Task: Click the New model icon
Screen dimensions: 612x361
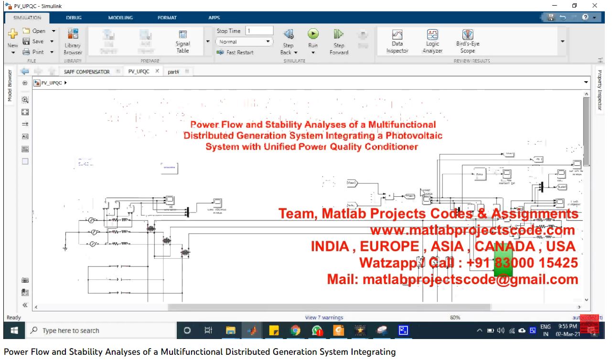Action: (x=13, y=35)
